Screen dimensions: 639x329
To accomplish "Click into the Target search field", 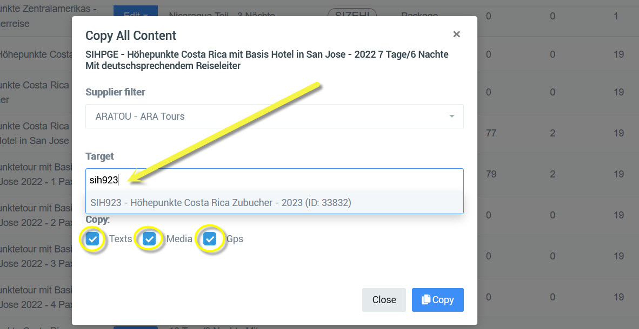I will (274, 180).
